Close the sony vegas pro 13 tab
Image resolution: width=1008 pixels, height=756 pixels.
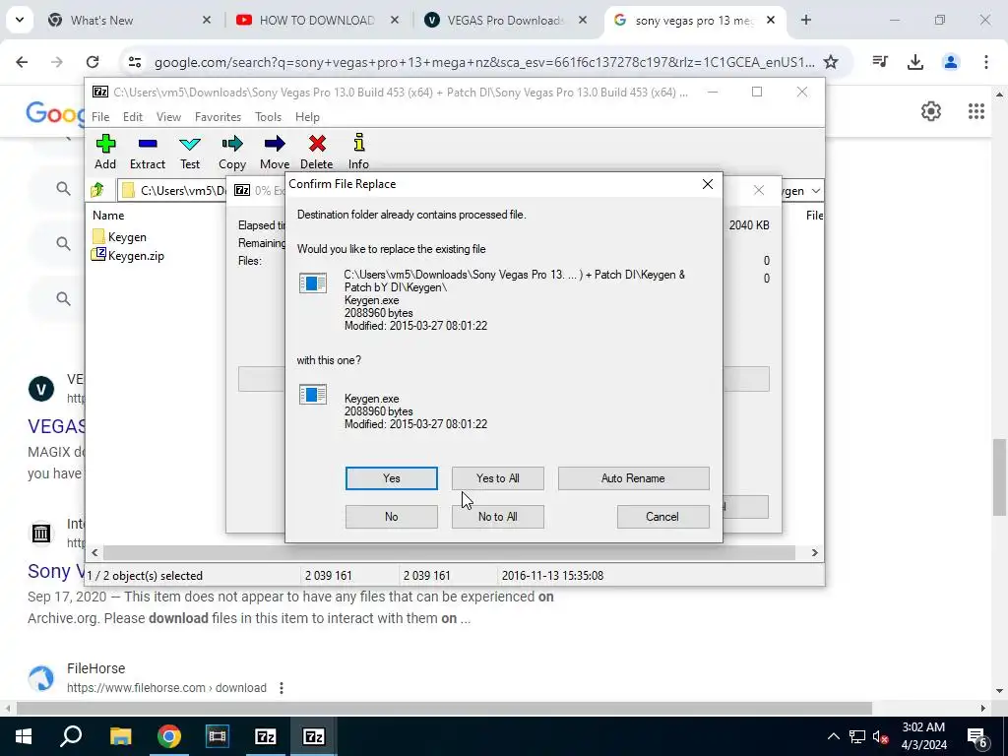770,20
